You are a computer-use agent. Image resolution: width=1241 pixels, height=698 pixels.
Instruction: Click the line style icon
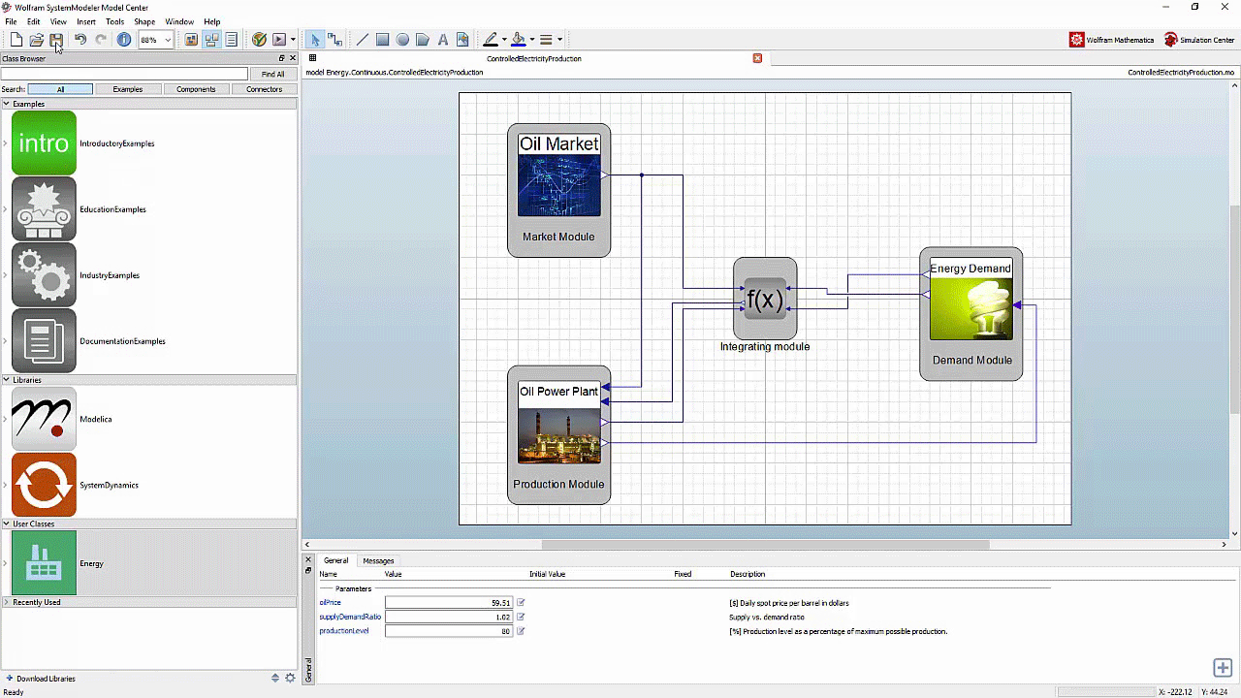(x=546, y=40)
